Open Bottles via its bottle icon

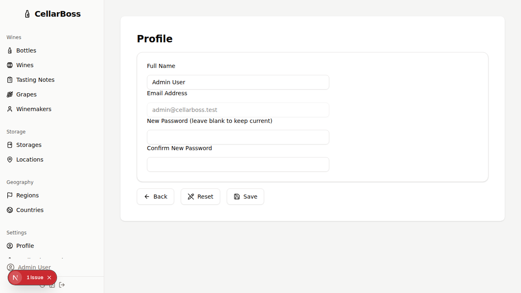[10, 50]
